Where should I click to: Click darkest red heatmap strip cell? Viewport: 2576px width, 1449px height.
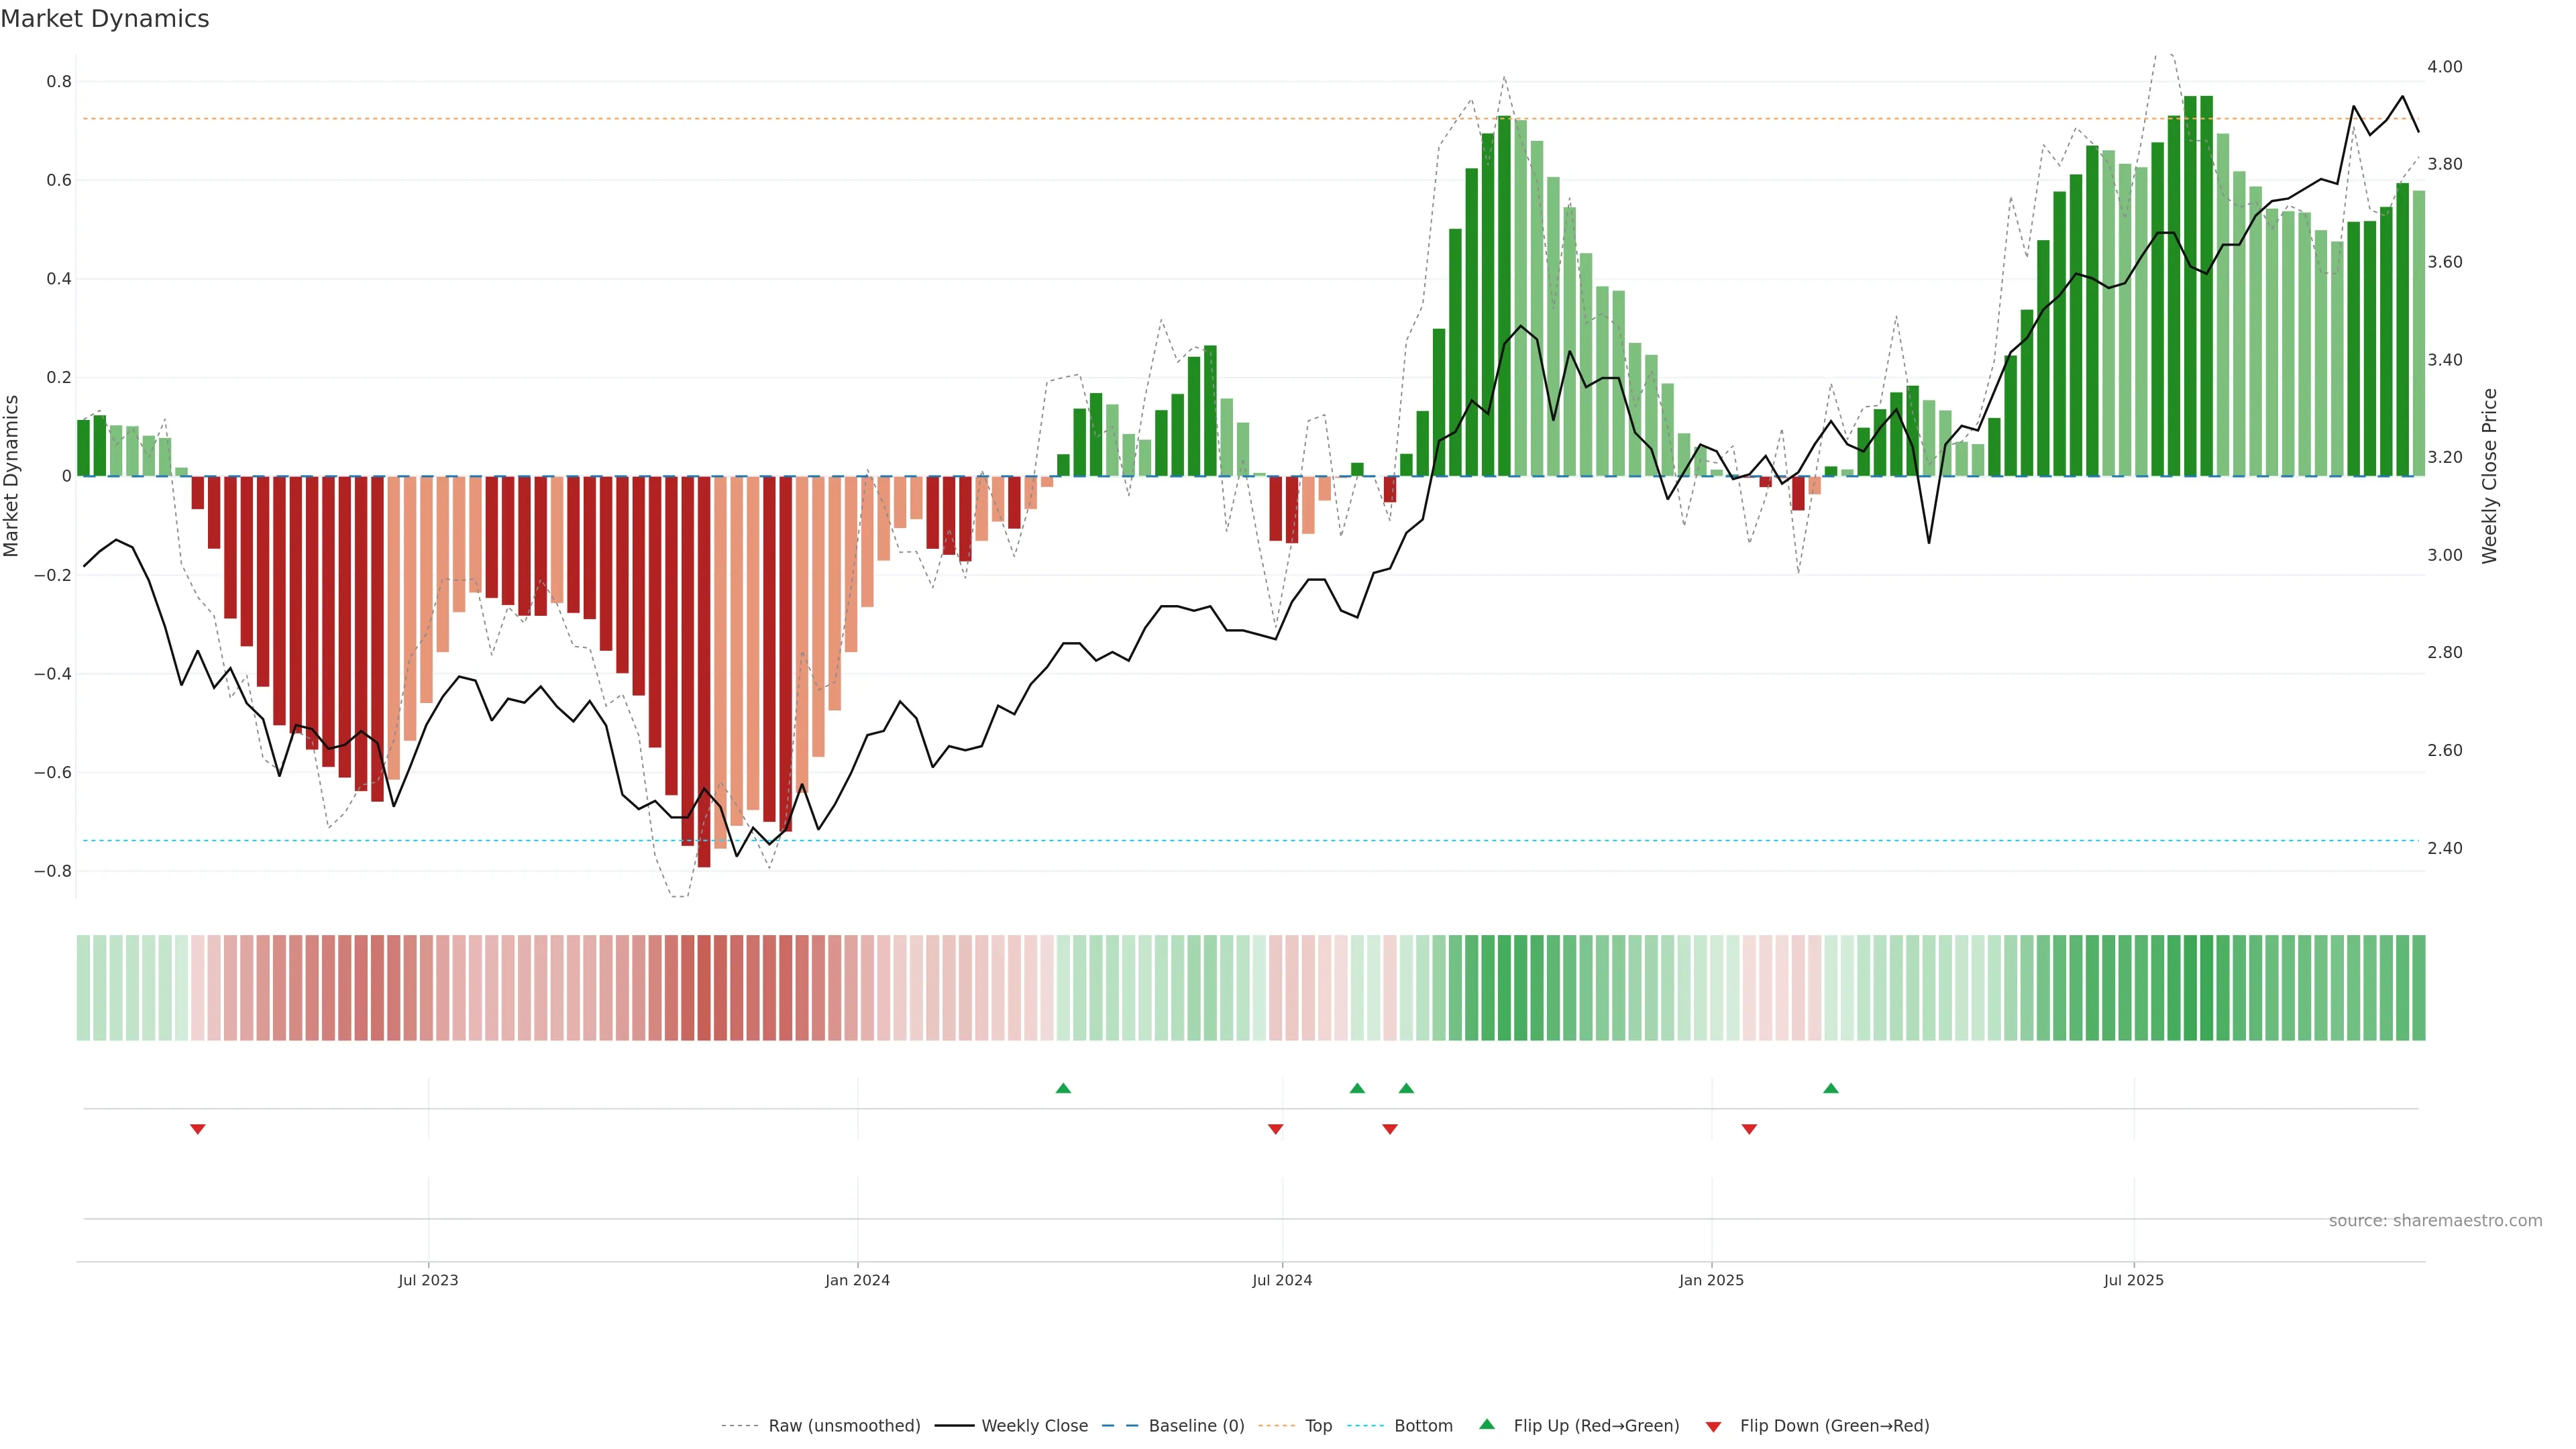coord(704,987)
